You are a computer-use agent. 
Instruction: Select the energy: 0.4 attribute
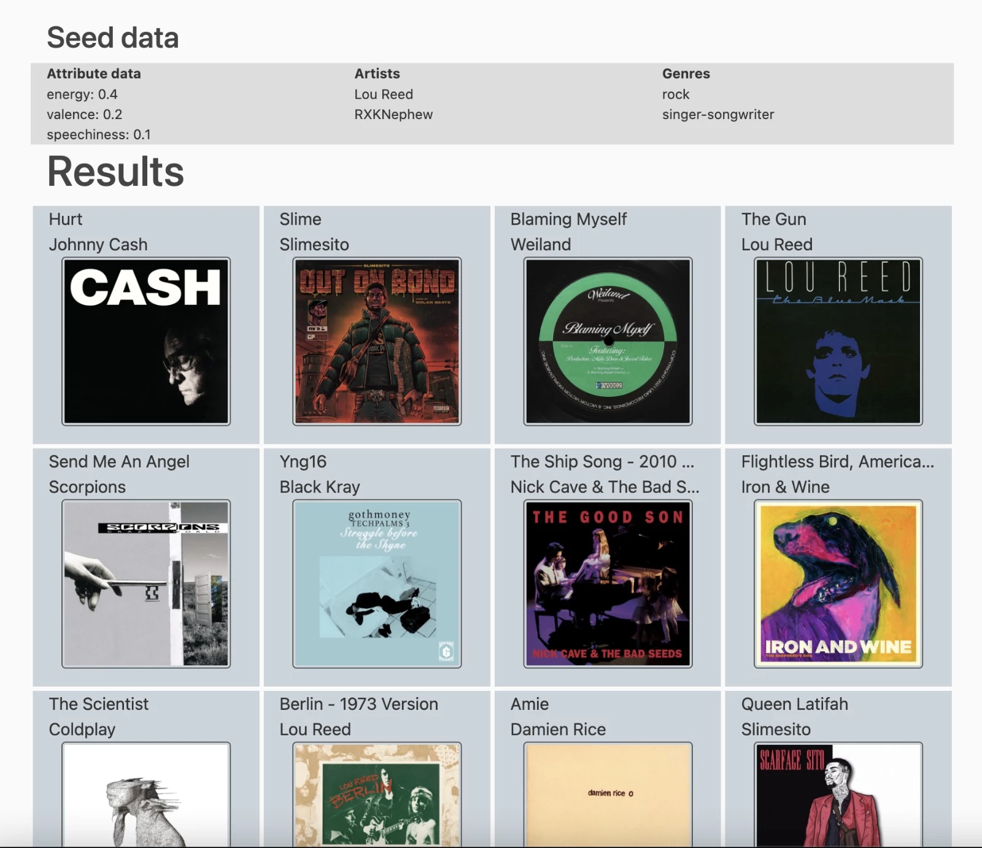pyautogui.click(x=82, y=94)
